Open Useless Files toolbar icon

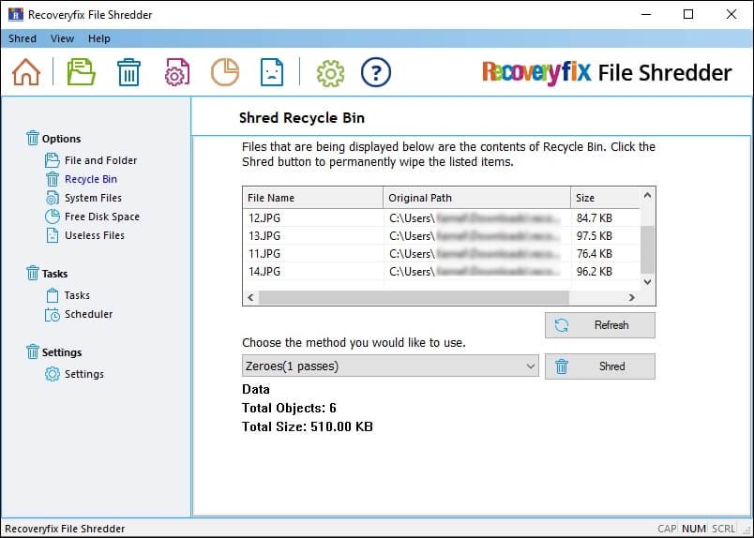click(271, 72)
